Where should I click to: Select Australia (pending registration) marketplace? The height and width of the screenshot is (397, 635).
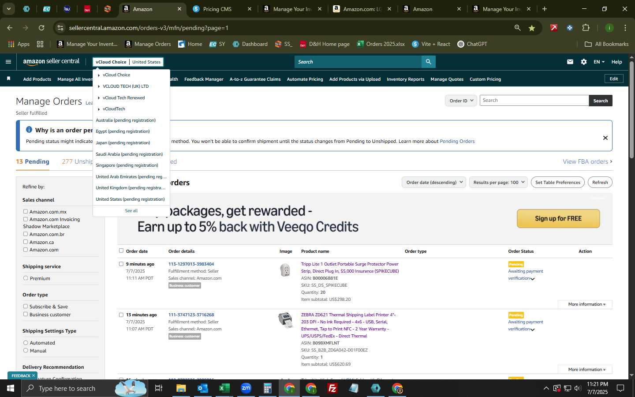coord(126,120)
